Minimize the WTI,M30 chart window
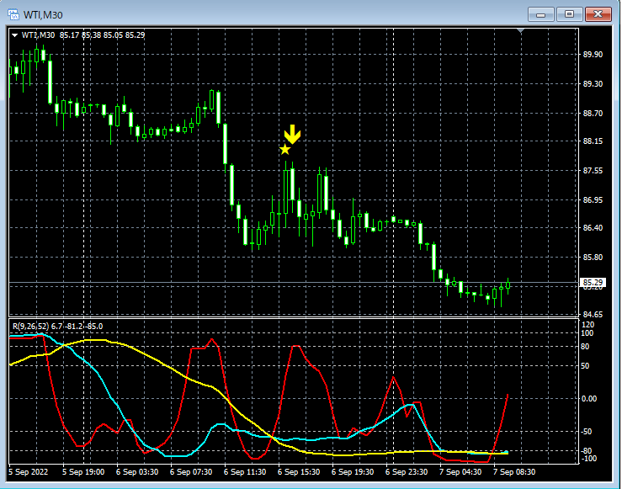Viewport: 622px width, 489px height. click(x=540, y=14)
